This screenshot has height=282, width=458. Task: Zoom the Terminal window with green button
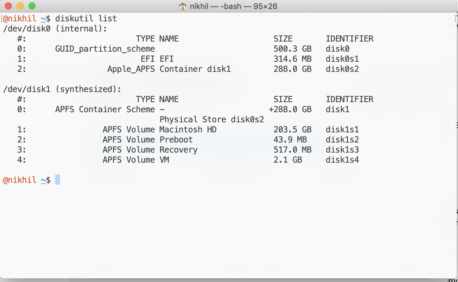[32, 6]
